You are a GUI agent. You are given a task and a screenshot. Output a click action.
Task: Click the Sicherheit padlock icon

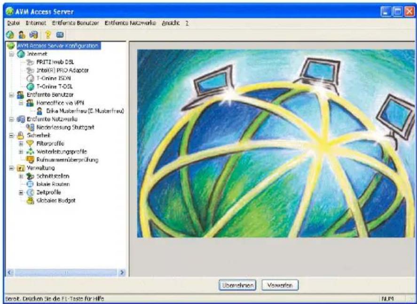point(21,136)
